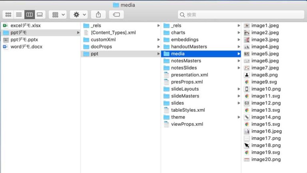Screen dimensions: 307x173
Task: Select column view mode button
Action: click(29, 15)
